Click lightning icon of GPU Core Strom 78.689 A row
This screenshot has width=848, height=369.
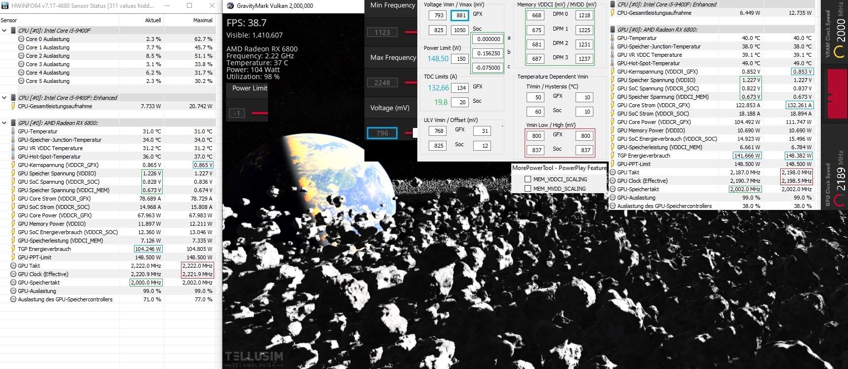coord(13,198)
